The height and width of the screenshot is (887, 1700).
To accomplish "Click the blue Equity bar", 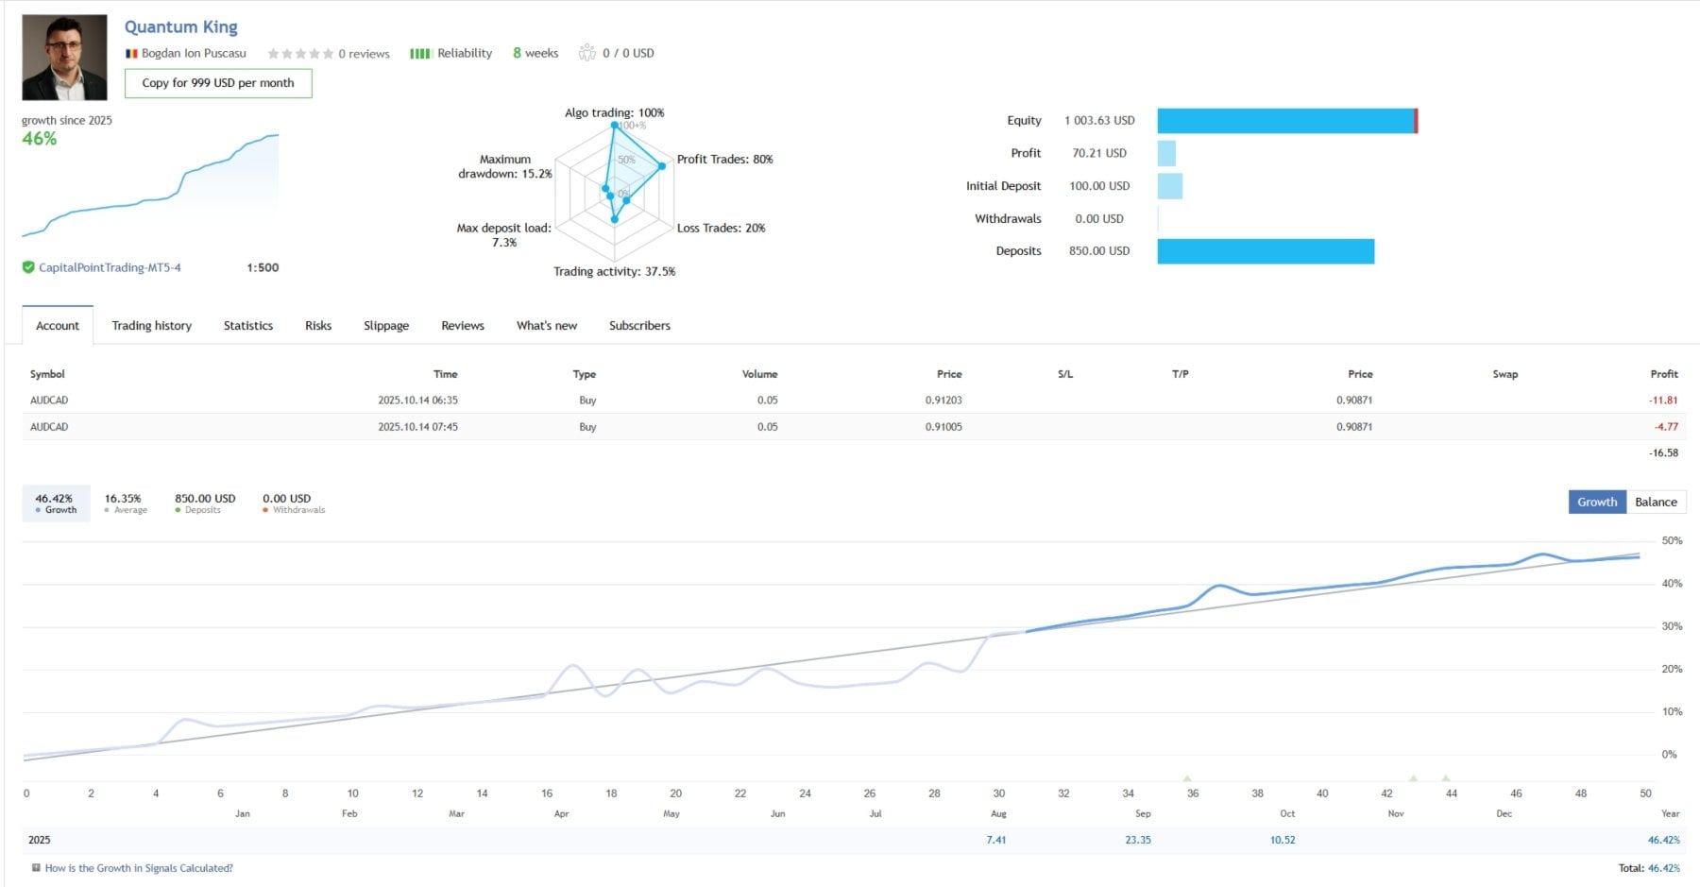I will (x=1284, y=121).
